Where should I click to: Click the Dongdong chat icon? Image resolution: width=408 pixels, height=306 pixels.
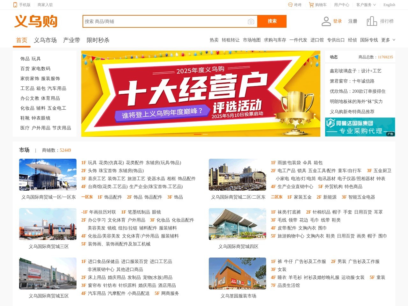290,5
